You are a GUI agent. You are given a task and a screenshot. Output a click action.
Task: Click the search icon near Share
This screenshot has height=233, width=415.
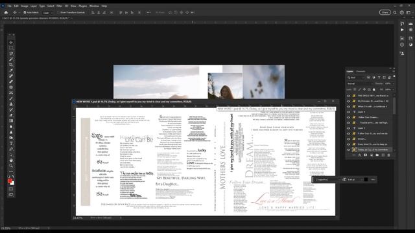(395, 12)
